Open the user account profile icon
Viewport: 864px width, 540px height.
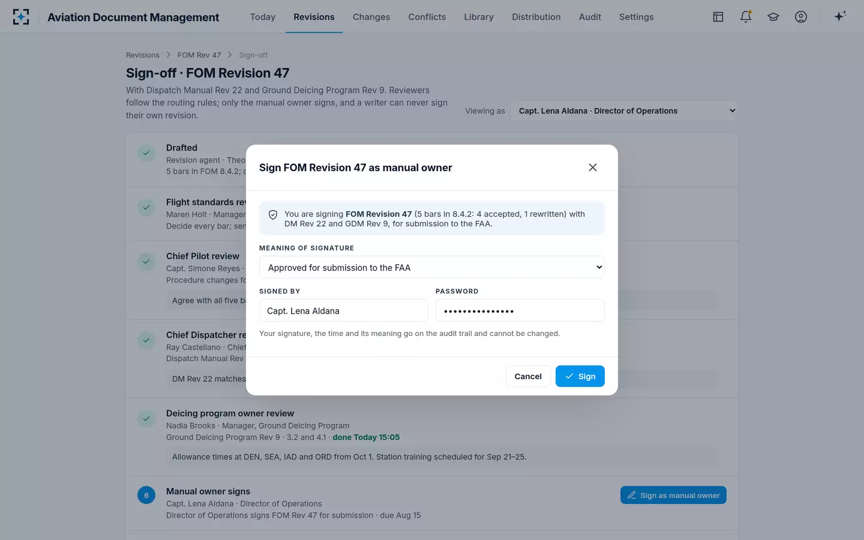click(x=801, y=17)
